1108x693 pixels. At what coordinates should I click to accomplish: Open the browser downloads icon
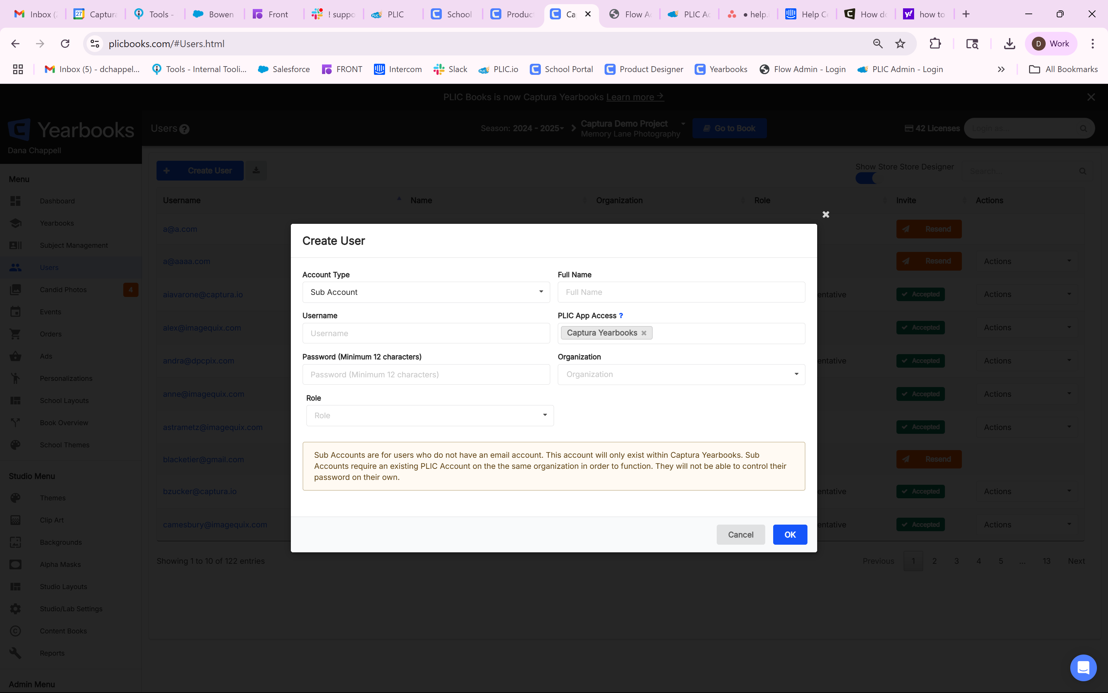tap(1010, 44)
